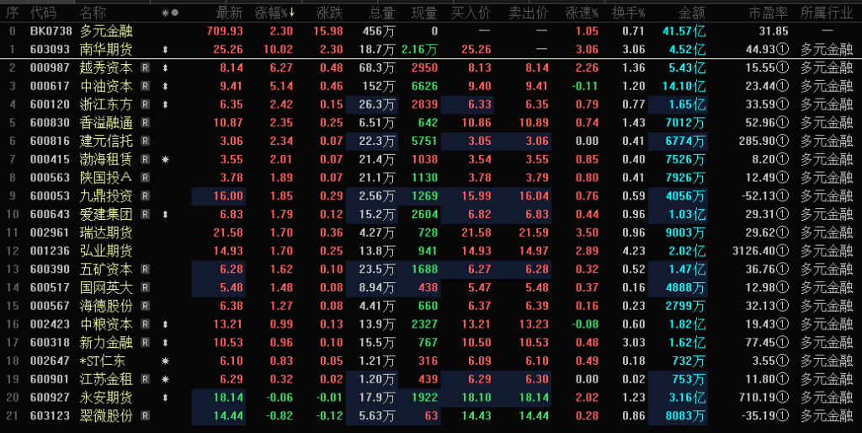
Task: Sort by the 换手% column header
Action: [x=629, y=13]
